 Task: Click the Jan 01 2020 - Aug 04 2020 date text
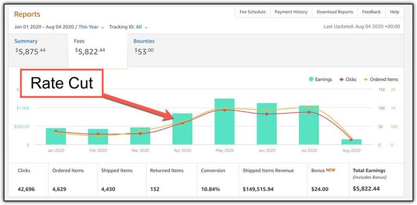pos(44,27)
